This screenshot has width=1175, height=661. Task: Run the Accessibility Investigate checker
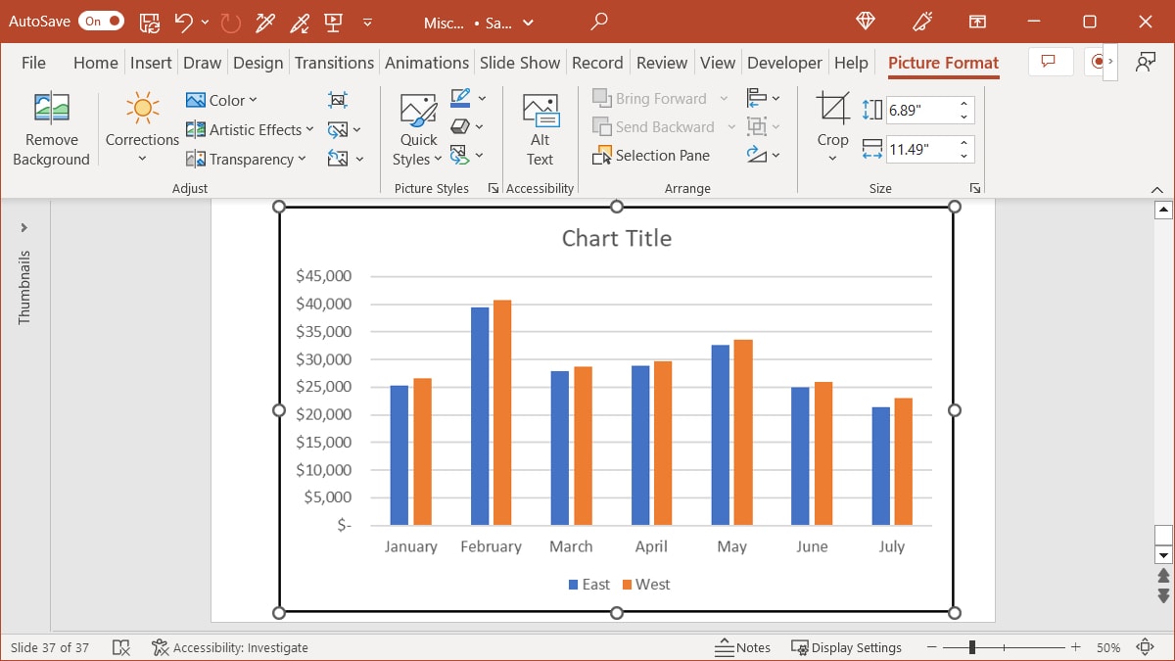pos(230,647)
